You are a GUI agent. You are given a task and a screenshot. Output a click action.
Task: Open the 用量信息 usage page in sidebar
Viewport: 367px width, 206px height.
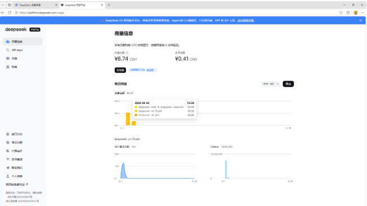click(x=22, y=42)
